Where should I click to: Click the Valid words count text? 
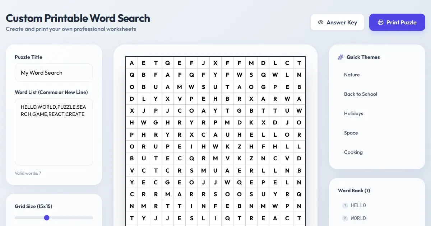click(x=28, y=173)
